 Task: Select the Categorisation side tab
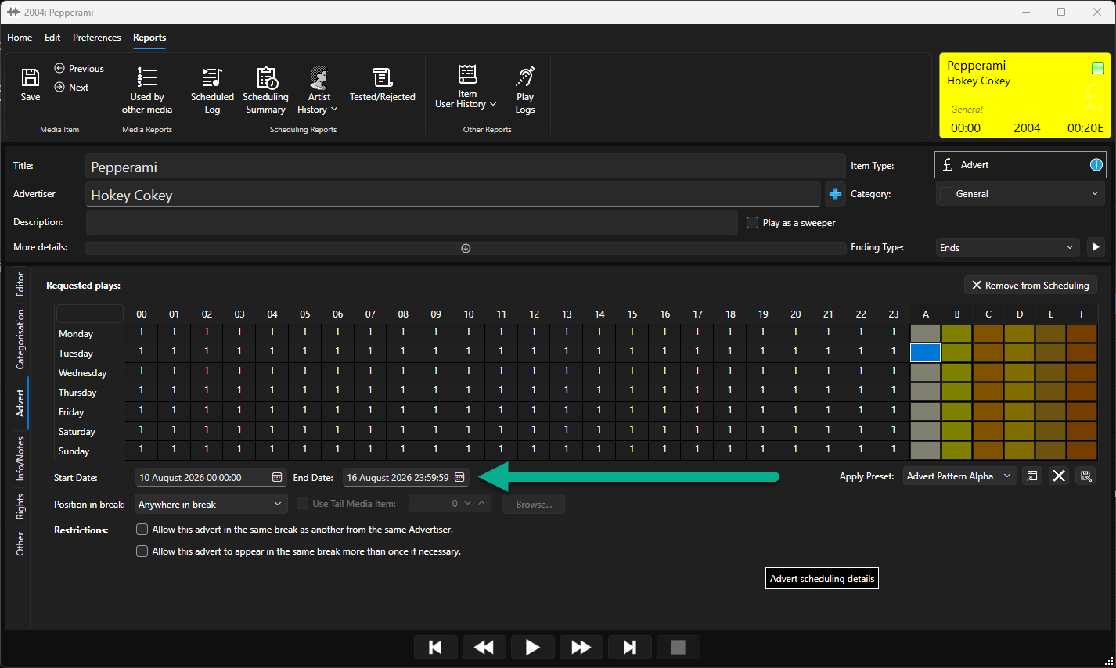[20, 339]
